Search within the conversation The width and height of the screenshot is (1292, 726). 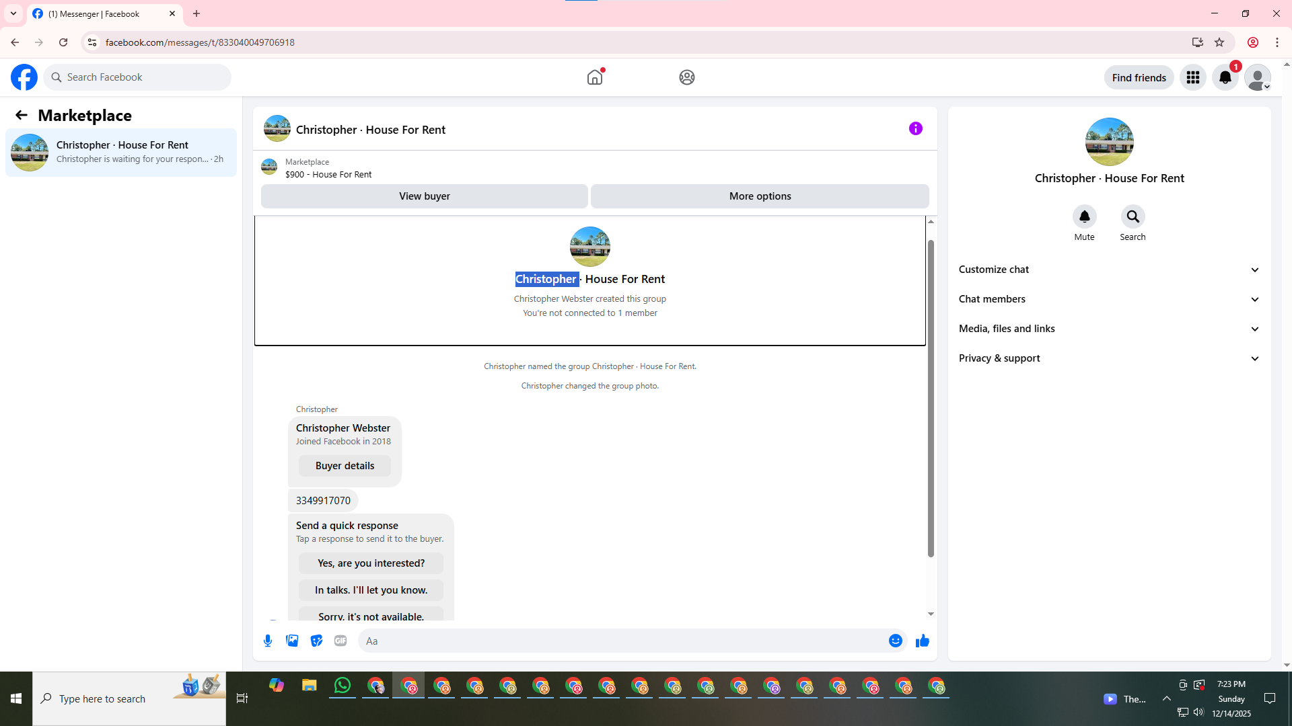[x=1133, y=217]
